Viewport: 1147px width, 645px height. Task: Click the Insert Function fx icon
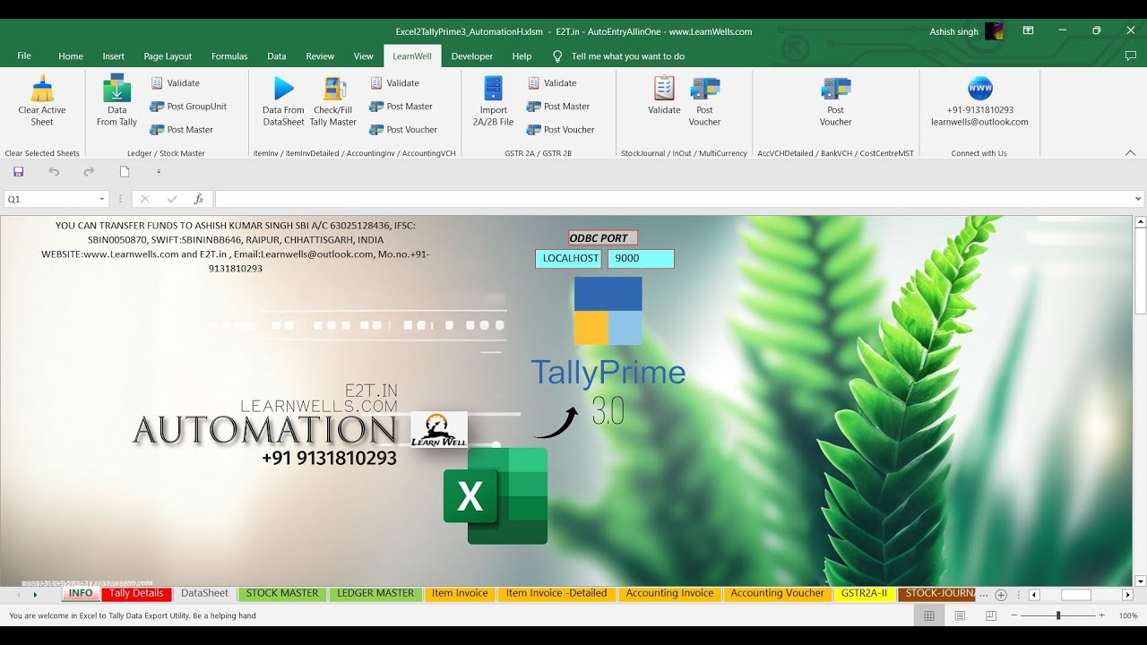[x=199, y=199]
